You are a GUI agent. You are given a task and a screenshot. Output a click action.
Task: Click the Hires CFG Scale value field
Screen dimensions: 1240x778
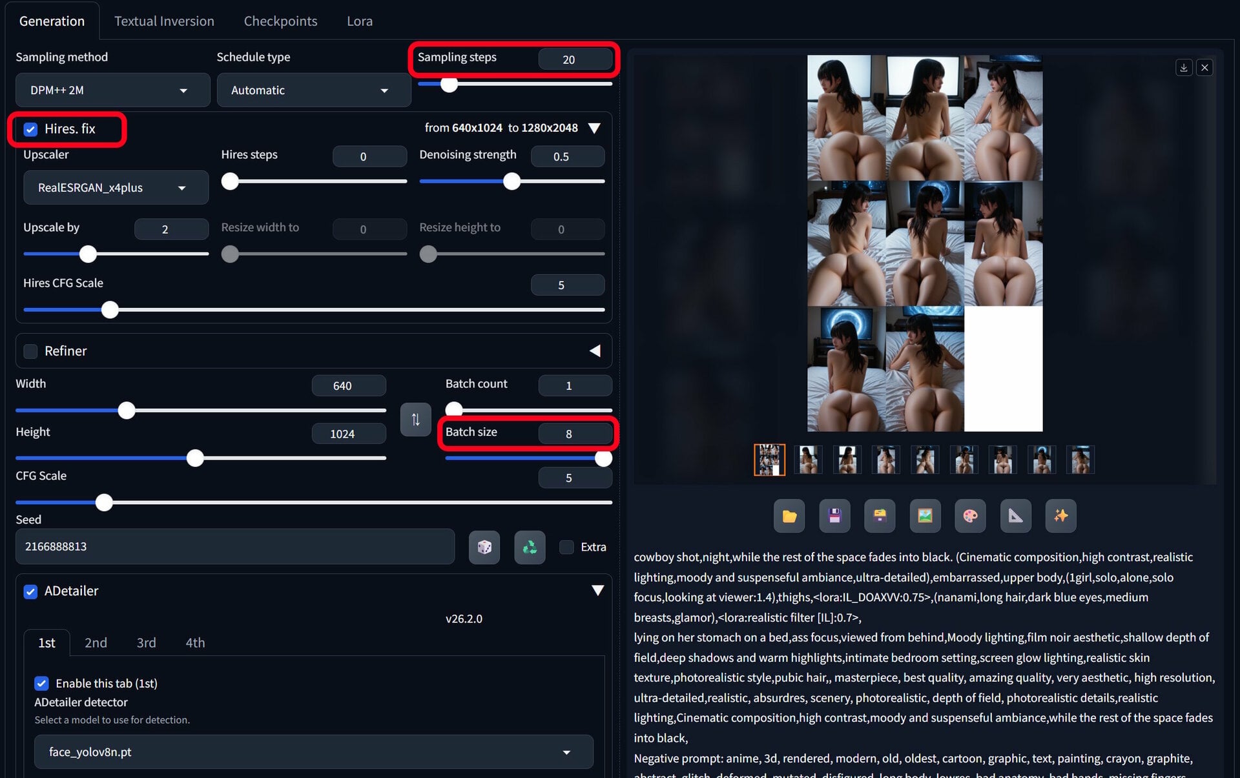point(568,285)
